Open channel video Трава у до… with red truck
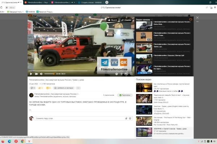 click(144, 48)
